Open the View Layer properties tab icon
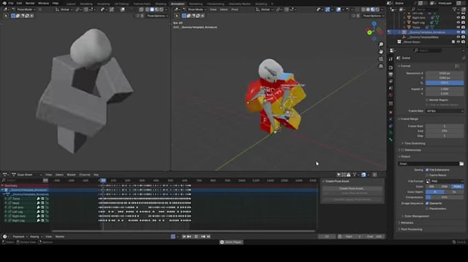The image size is (468, 262). 391,81
